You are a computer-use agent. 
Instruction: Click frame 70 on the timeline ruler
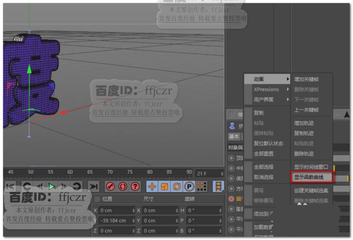(x=110, y=172)
